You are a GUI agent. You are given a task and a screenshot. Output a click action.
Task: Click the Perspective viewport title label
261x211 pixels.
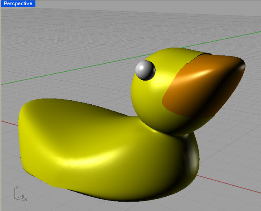point(18,4)
